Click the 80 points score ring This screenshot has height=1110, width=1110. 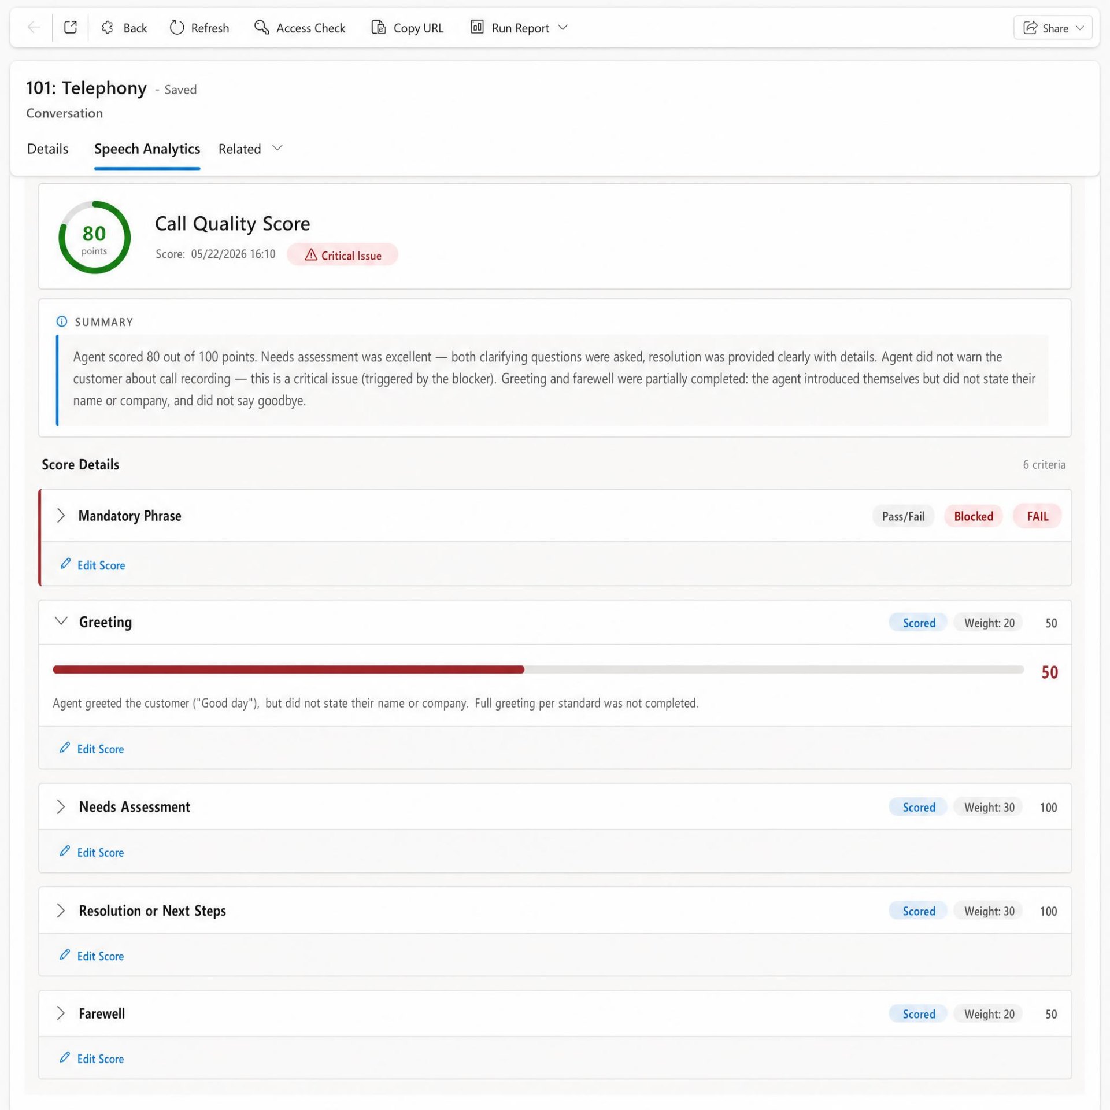pos(94,237)
